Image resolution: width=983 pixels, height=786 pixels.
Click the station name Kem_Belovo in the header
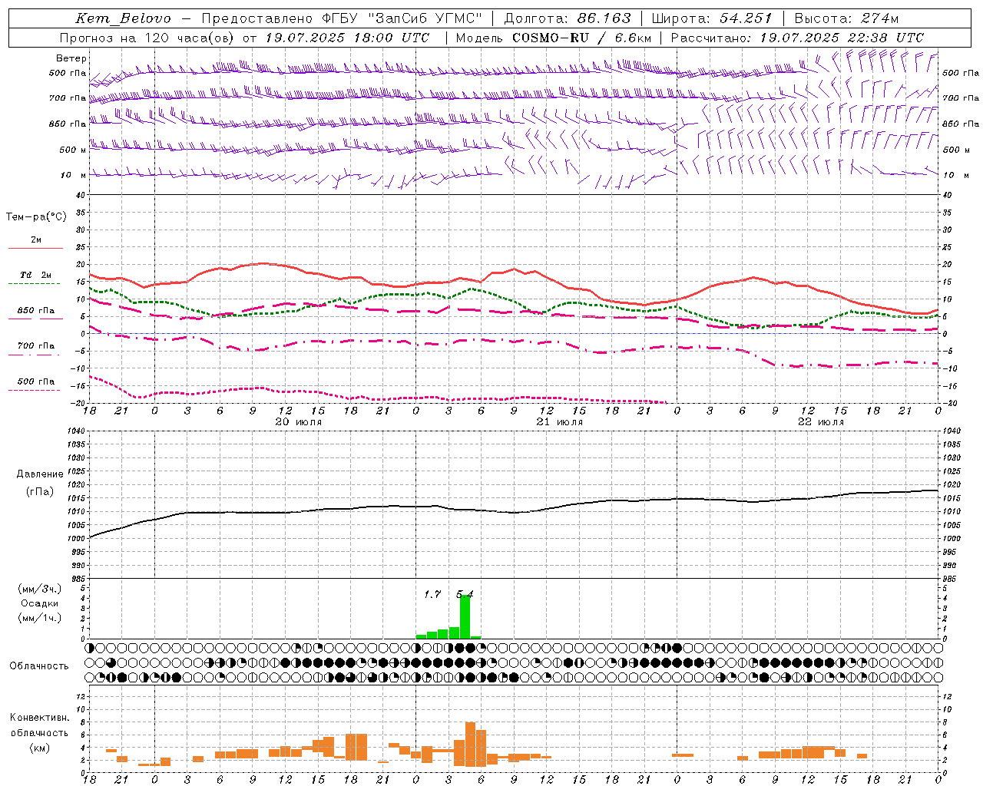pyautogui.click(x=122, y=18)
